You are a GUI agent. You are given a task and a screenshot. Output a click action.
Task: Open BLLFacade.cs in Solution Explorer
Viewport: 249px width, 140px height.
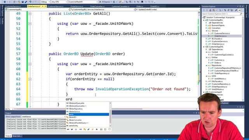coord(217,39)
